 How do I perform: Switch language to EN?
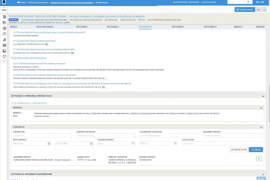(262, 2)
